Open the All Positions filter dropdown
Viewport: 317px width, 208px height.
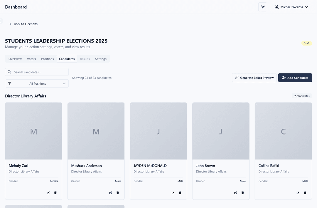(37, 83)
